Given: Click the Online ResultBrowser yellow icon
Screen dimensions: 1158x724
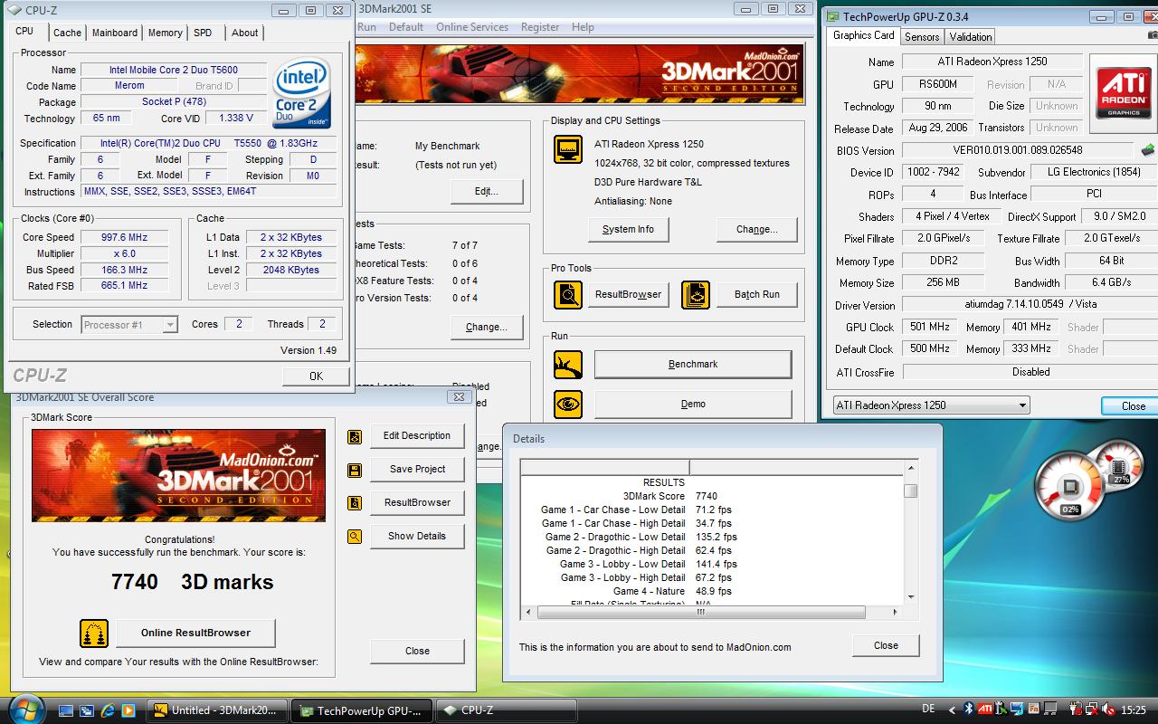Looking at the screenshot, I should click(x=94, y=633).
